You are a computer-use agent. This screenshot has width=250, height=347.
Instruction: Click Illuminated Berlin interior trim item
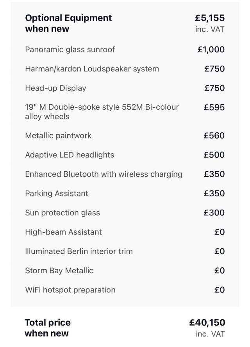(79, 251)
